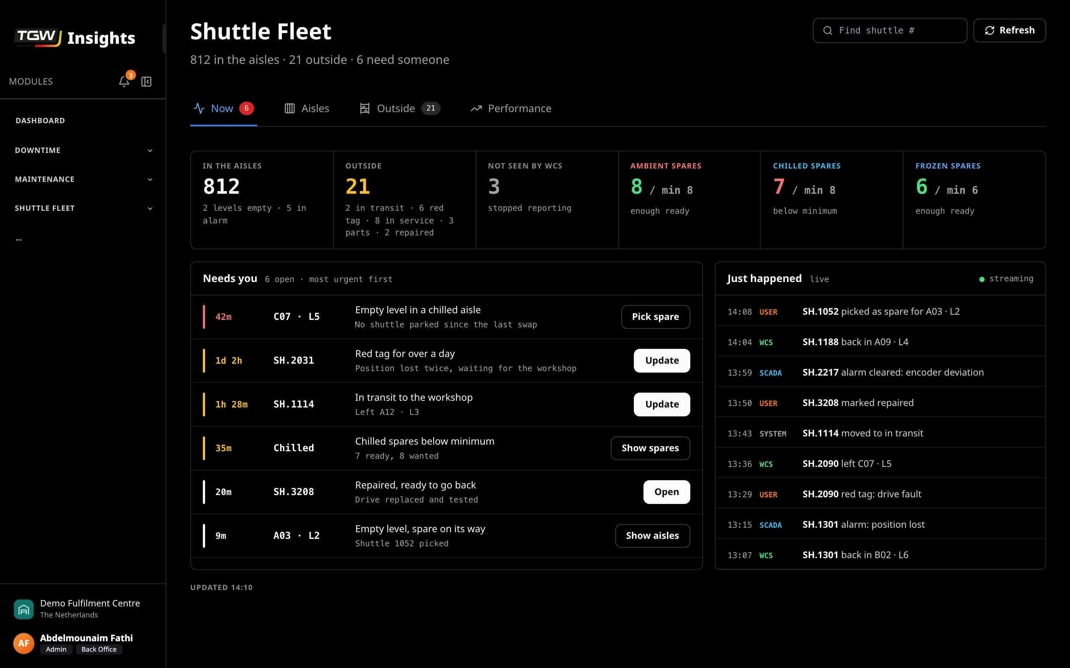Click Update for SH.1114
This screenshot has height=668, width=1070.
coord(662,404)
